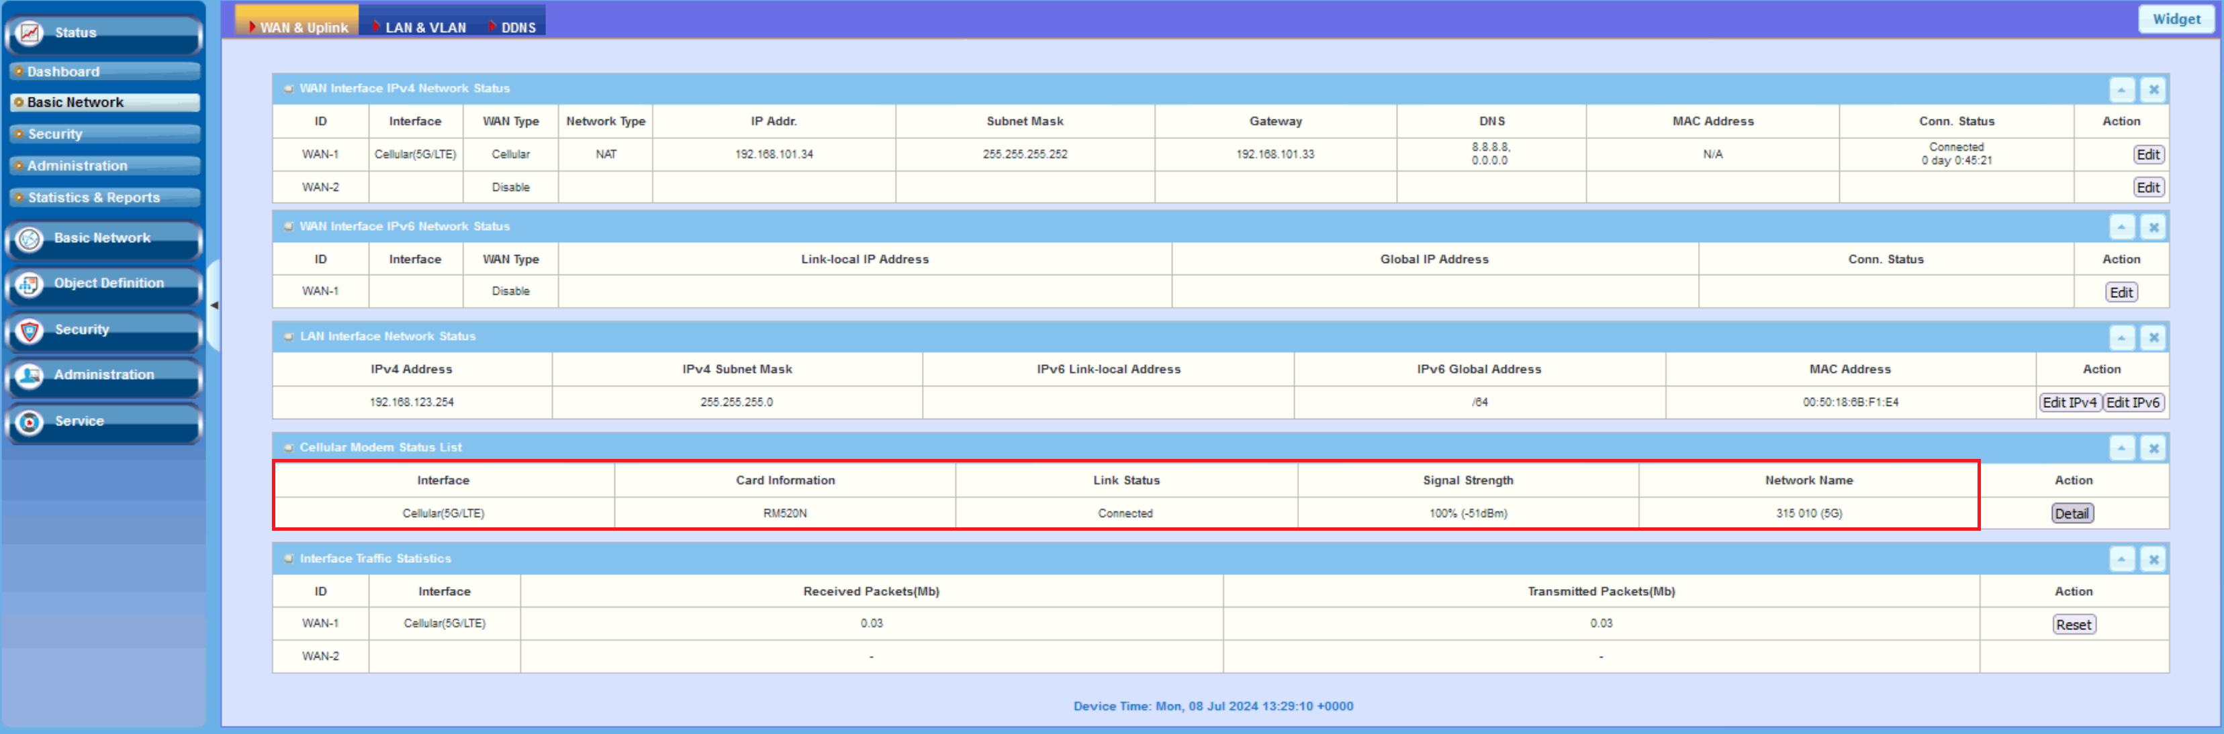Click the Status chart icon in sidebar

click(30, 33)
